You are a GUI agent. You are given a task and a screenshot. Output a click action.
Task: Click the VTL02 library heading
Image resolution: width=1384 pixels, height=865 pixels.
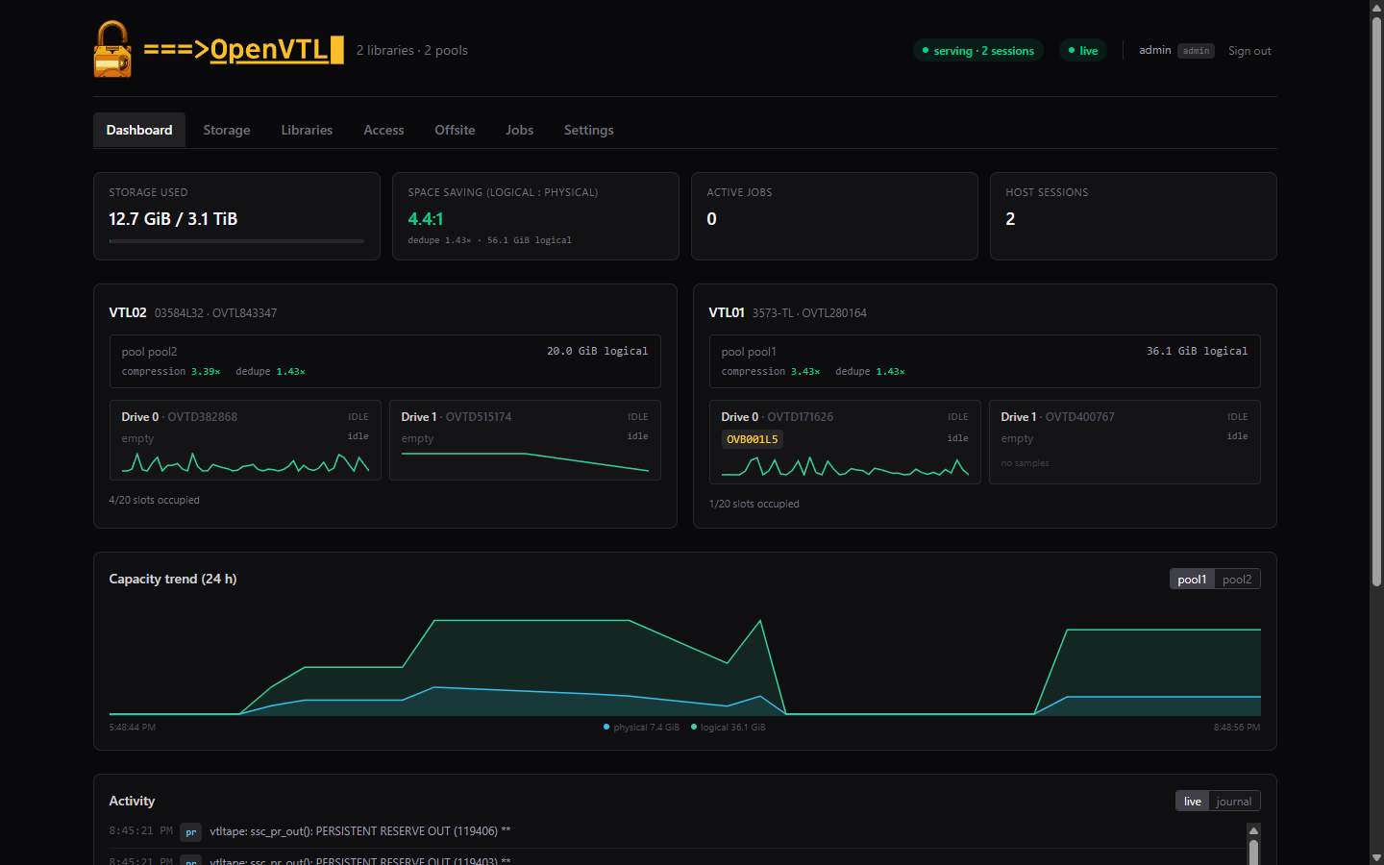(128, 312)
